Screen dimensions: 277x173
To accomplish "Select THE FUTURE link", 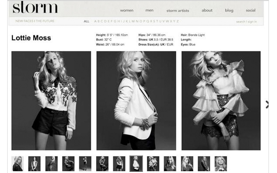I will coord(45,21).
